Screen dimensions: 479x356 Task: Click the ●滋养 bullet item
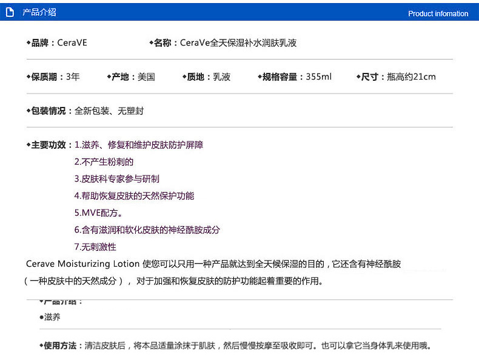[x=50, y=317]
